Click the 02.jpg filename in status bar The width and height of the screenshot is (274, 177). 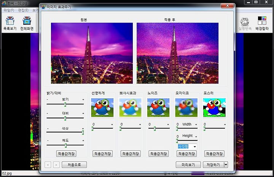click(x=7, y=174)
